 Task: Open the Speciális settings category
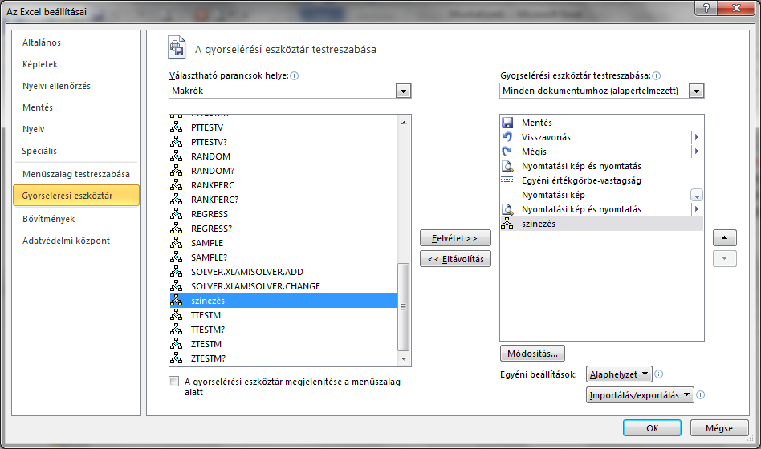tap(39, 151)
